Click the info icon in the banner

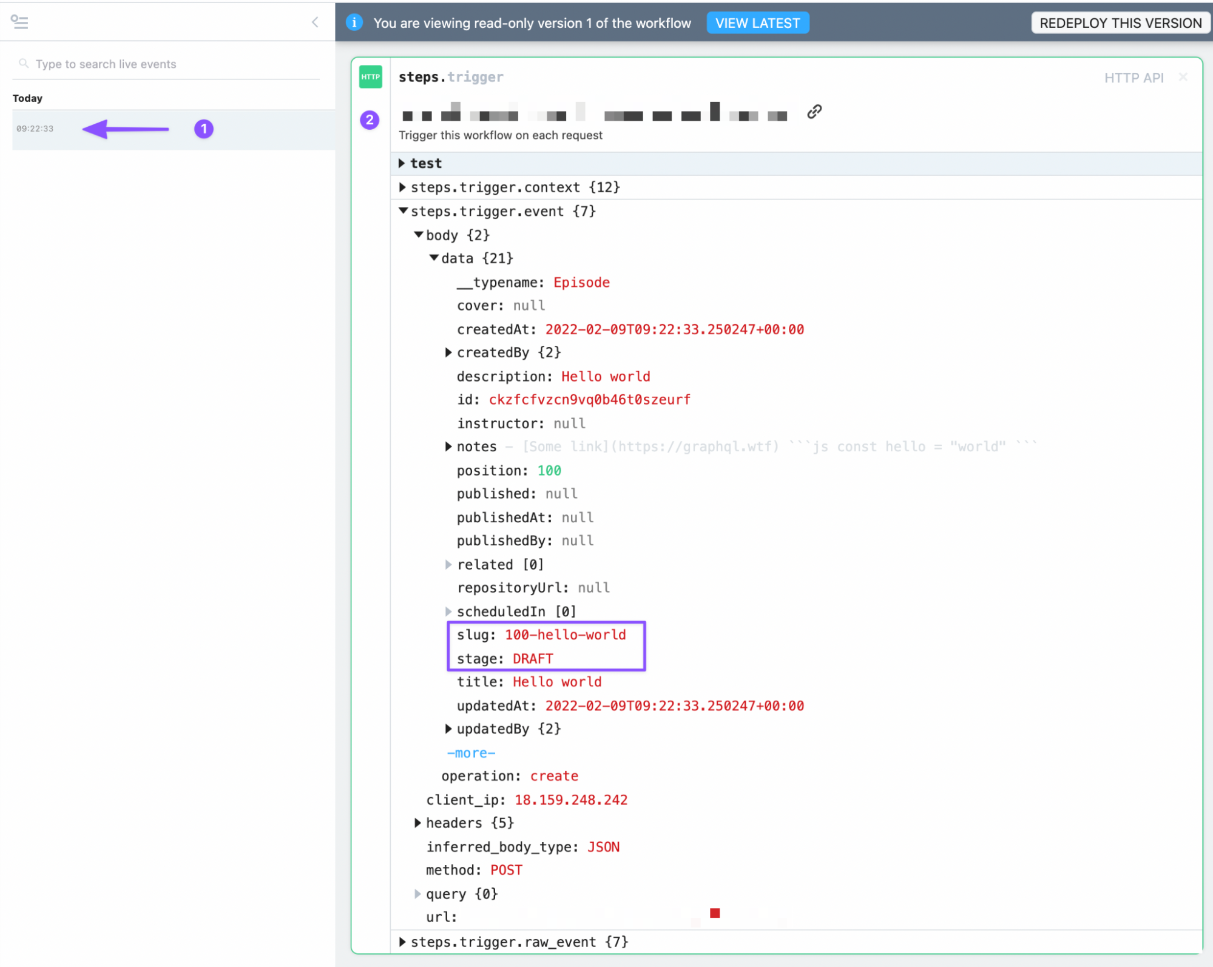tap(354, 23)
